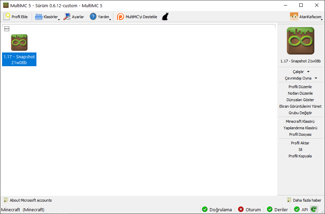Screen dimensions: 325x214
Task: Click the API status indicator
Action: (301, 210)
